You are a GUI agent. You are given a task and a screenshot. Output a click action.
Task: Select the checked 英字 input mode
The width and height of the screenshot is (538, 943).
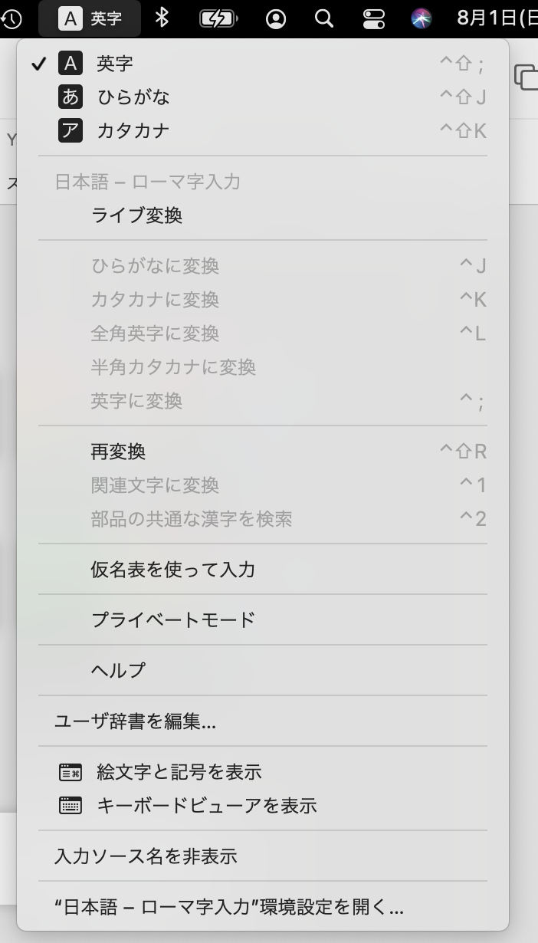(x=115, y=64)
